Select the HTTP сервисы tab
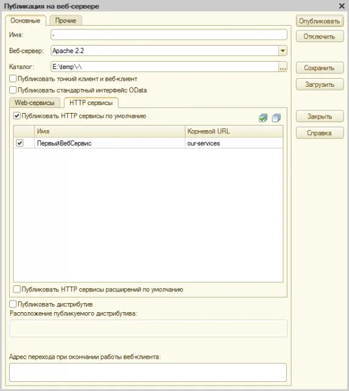Screen dimensions: 349x391 91,103
